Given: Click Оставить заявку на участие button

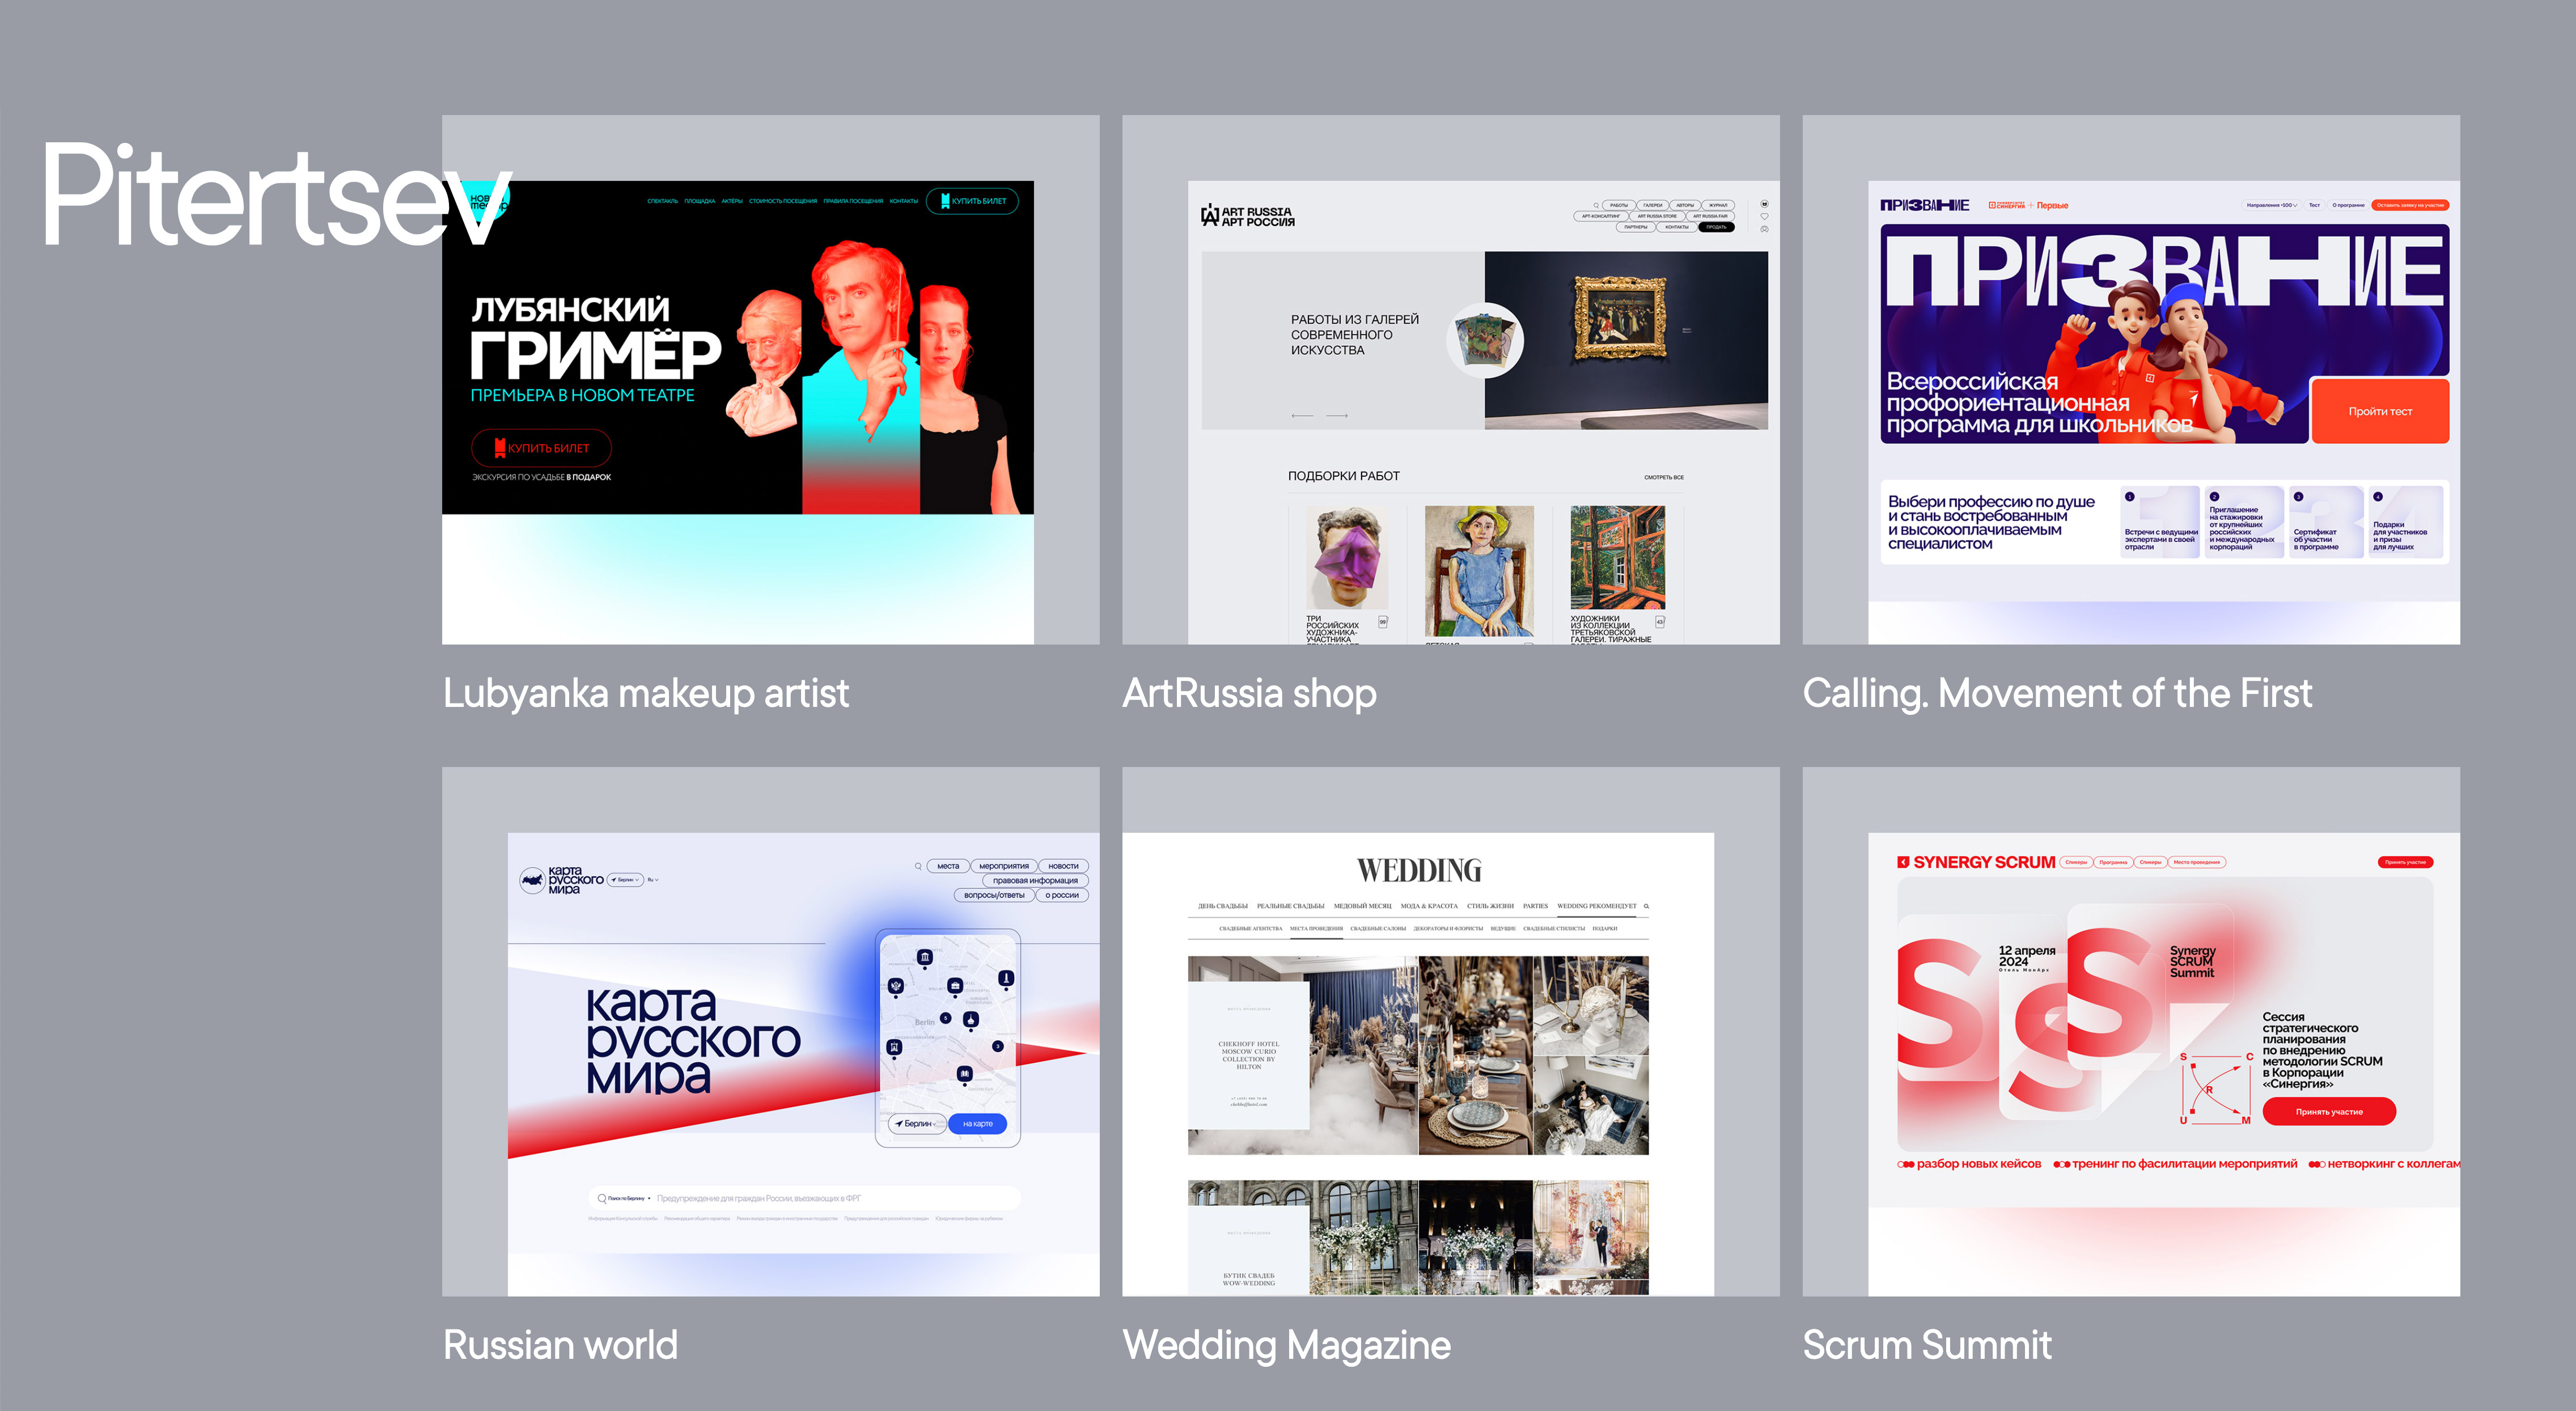Looking at the screenshot, I should click(2410, 205).
